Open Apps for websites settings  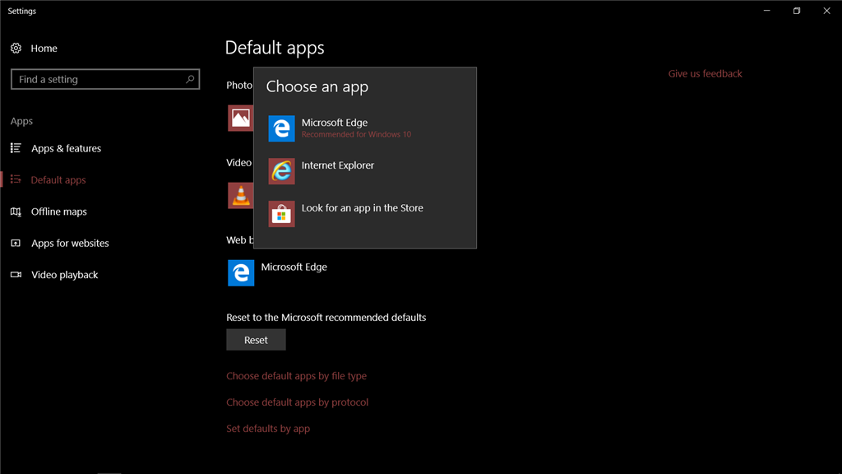pyautogui.click(x=70, y=244)
